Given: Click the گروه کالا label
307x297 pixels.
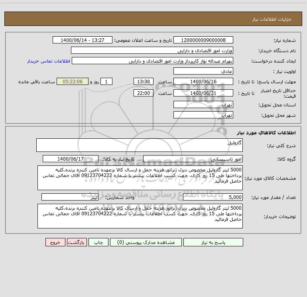Looking at the screenshot, I should (286, 159).
